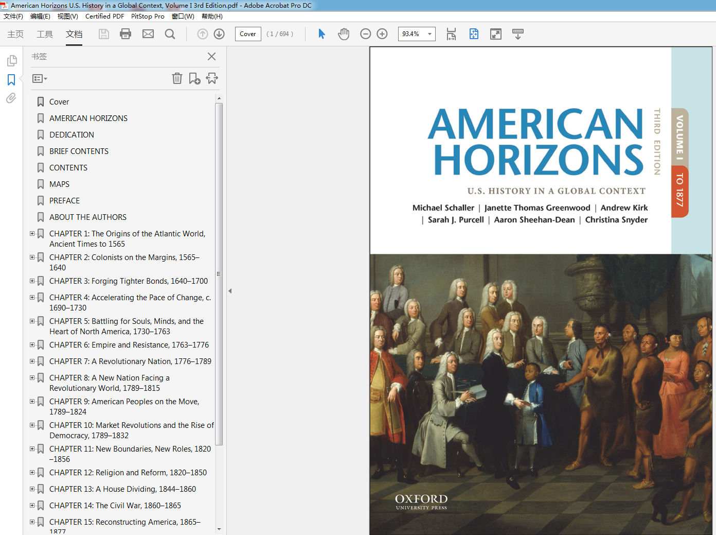The image size is (716, 535).
Task: Select the arrow Selection tool
Action: point(321,34)
